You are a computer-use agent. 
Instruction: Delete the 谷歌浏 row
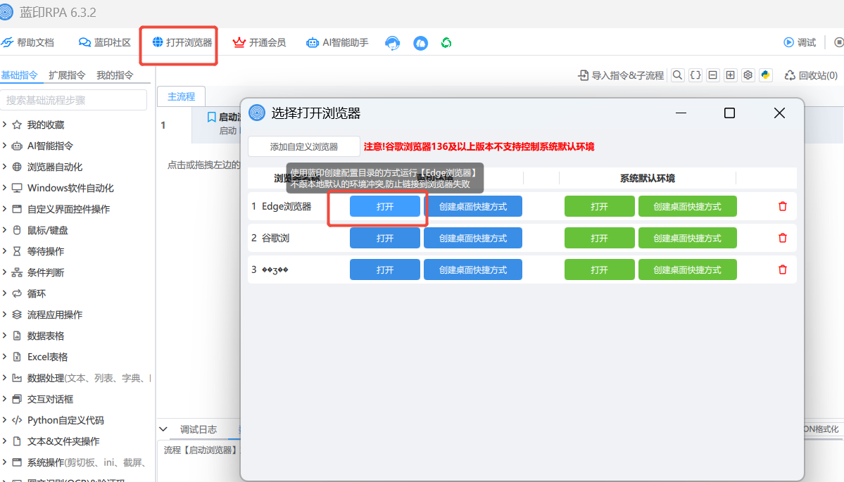click(x=783, y=238)
